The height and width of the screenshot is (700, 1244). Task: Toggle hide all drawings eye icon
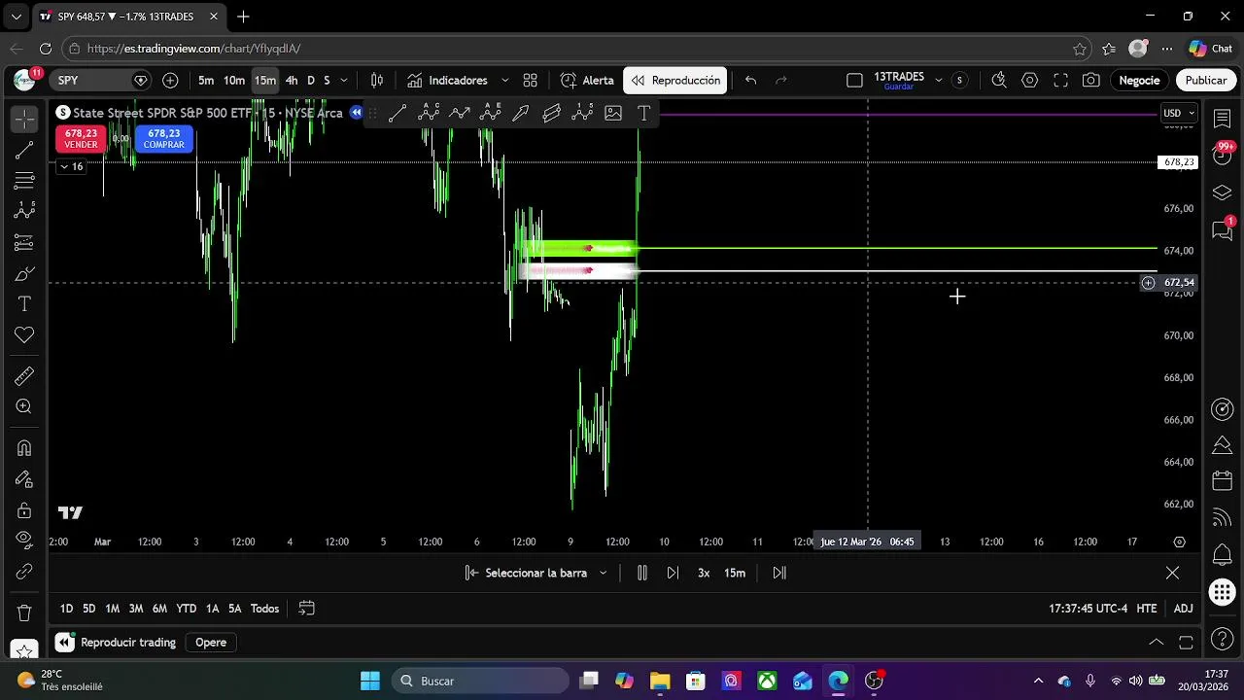[x=24, y=541]
